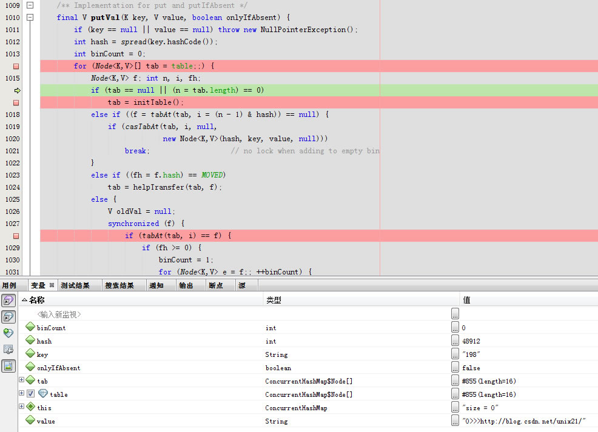Viewport: 598px width, 432px height.
Task: Click the 输入新监视 watch input field
Action: pos(59,314)
